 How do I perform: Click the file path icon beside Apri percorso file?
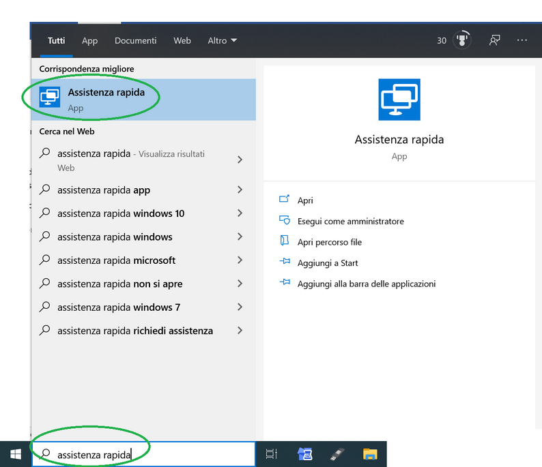pos(284,241)
